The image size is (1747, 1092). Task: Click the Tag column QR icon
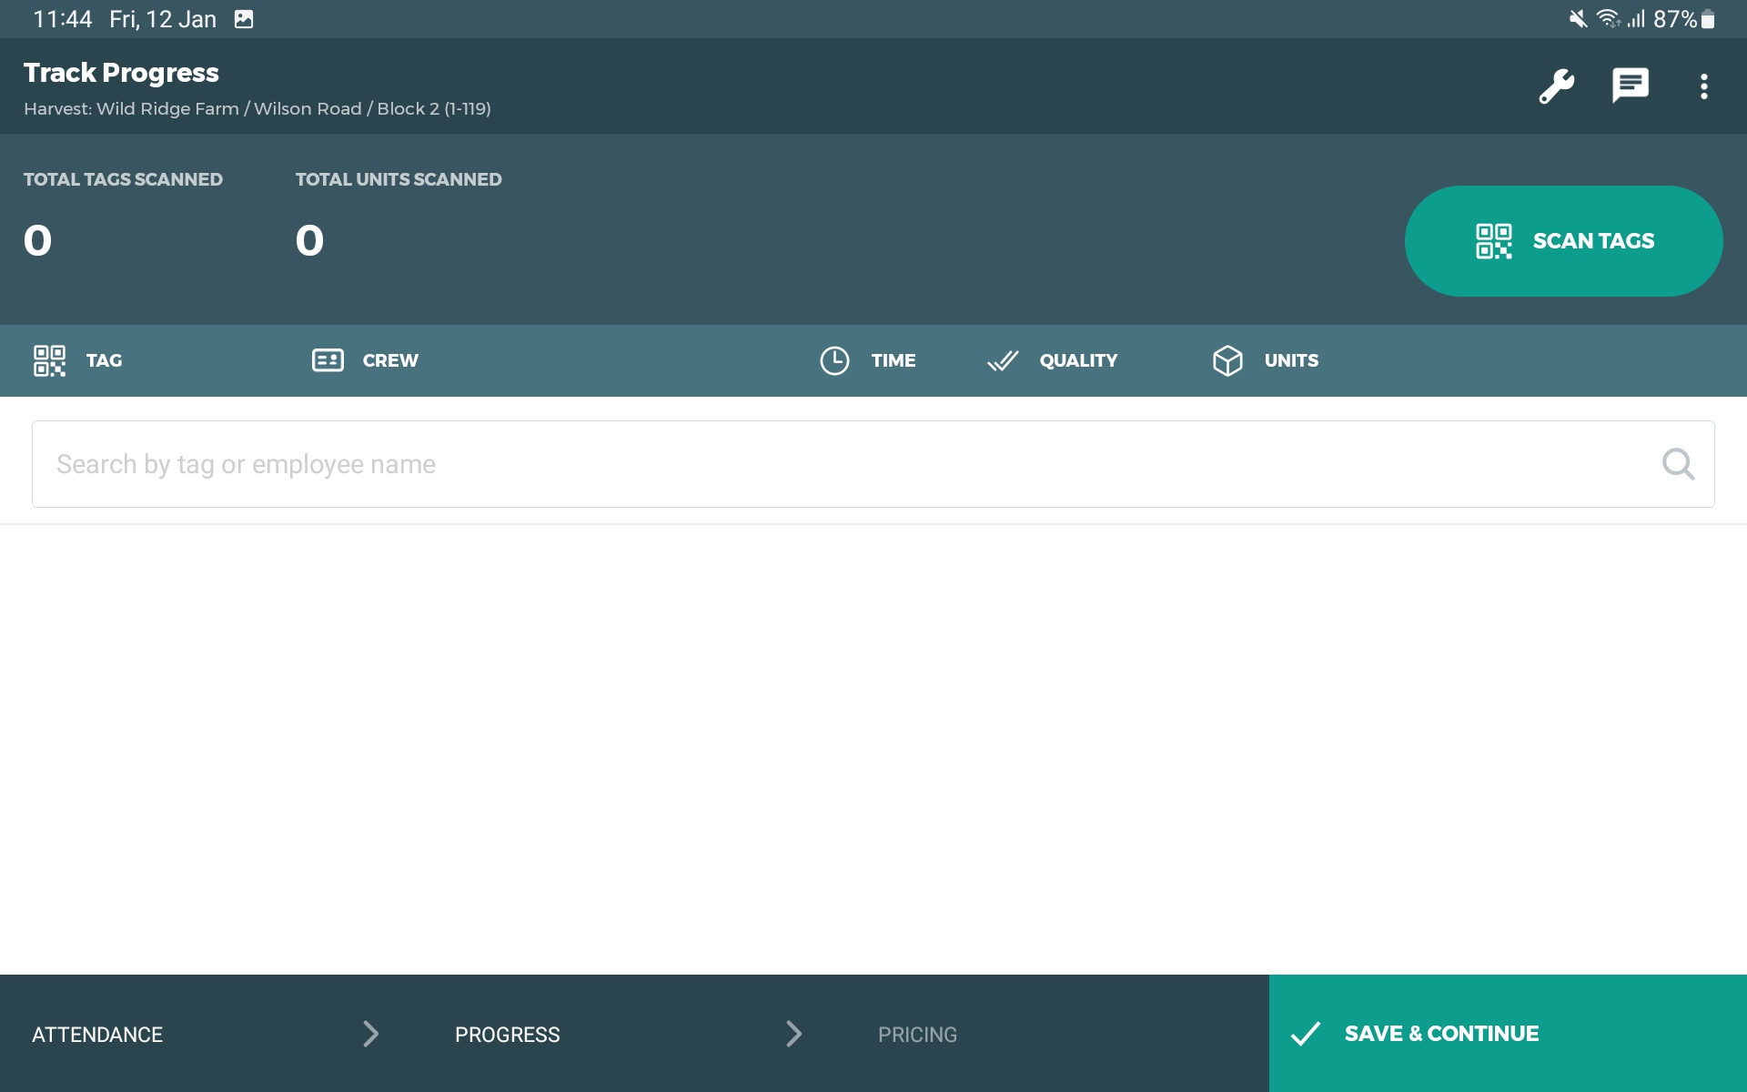[x=49, y=360]
